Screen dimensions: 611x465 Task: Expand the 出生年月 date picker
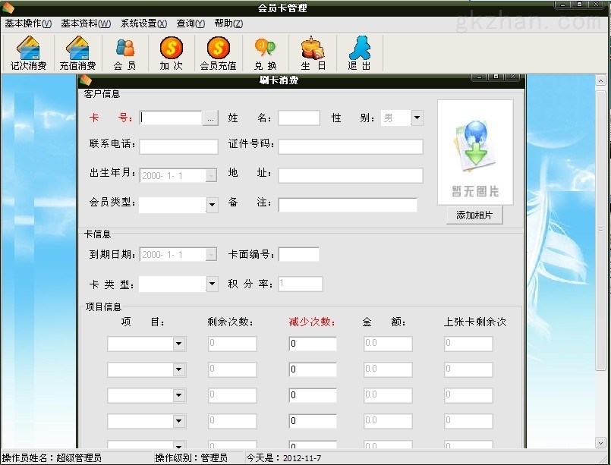click(211, 176)
